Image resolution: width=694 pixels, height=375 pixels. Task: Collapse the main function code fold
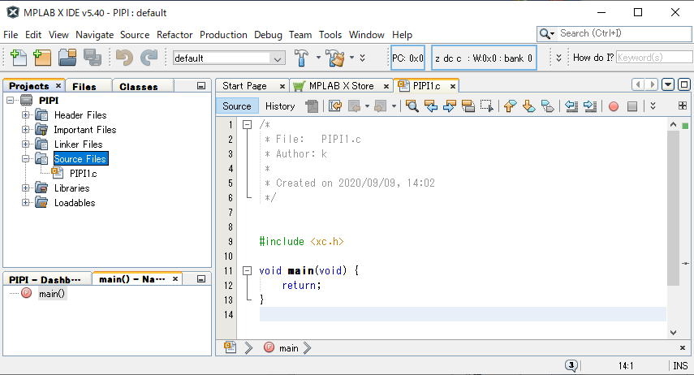[x=248, y=270]
